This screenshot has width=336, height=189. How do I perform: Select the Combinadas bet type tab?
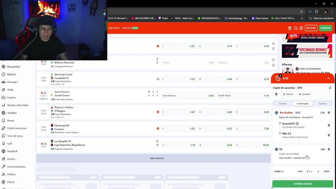[x=303, y=104]
